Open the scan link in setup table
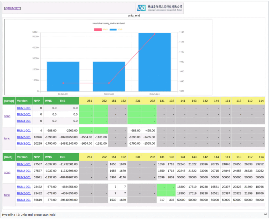Image resolution: width=269 pixels, height=219 pixels. (7, 116)
